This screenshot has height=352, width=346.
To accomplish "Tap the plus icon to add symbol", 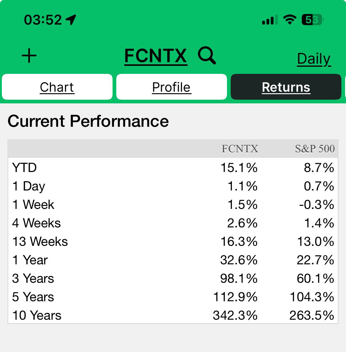I will point(29,56).
